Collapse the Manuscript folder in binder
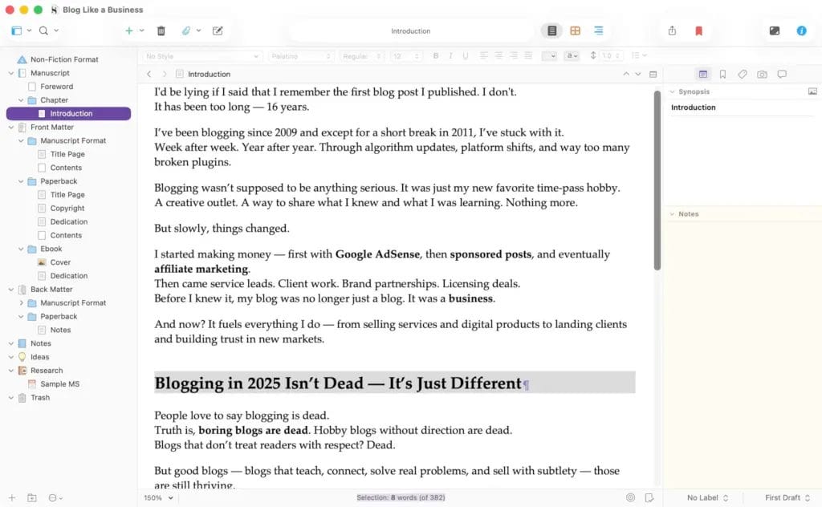The height and width of the screenshot is (507, 822). click(x=11, y=73)
